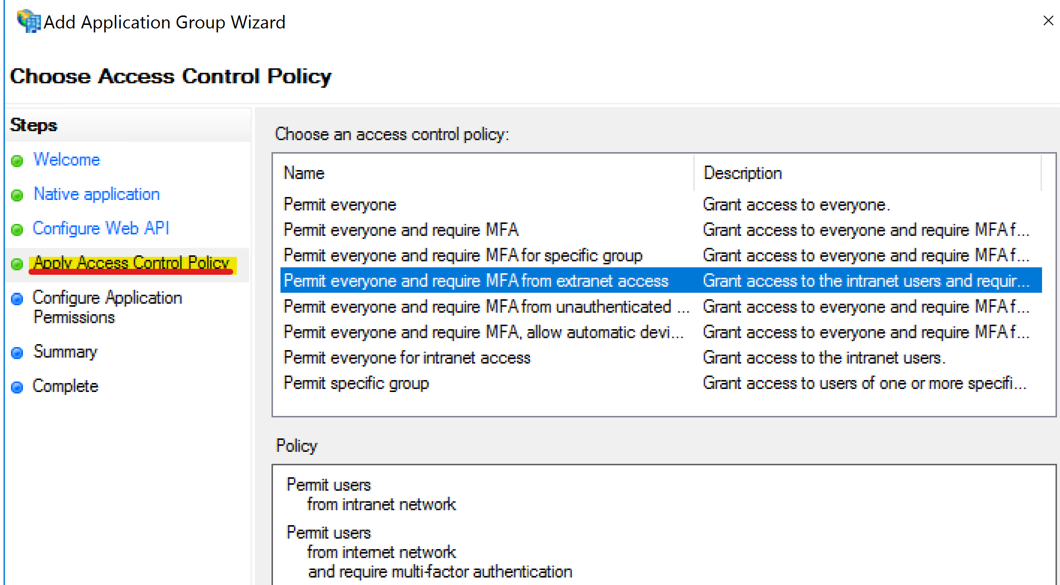Viewport: 1060px width, 585px height.
Task: Select the Permit everyone policy
Action: point(661,204)
